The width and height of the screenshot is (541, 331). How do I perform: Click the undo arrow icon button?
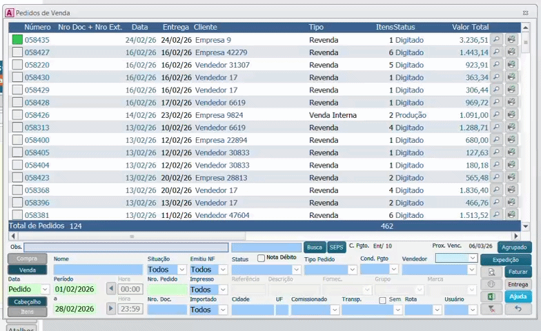point(518,310)
